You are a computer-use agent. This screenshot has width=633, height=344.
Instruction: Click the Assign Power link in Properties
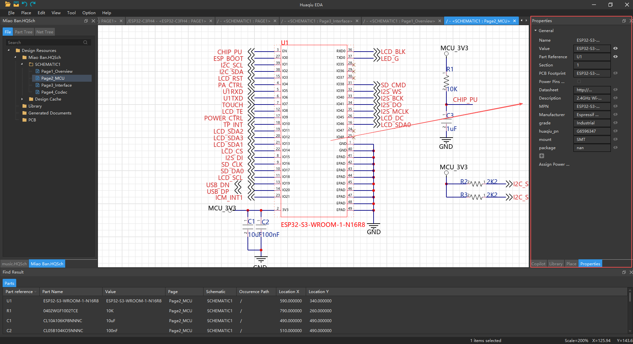pyautogui.click(x=554, y=164)
